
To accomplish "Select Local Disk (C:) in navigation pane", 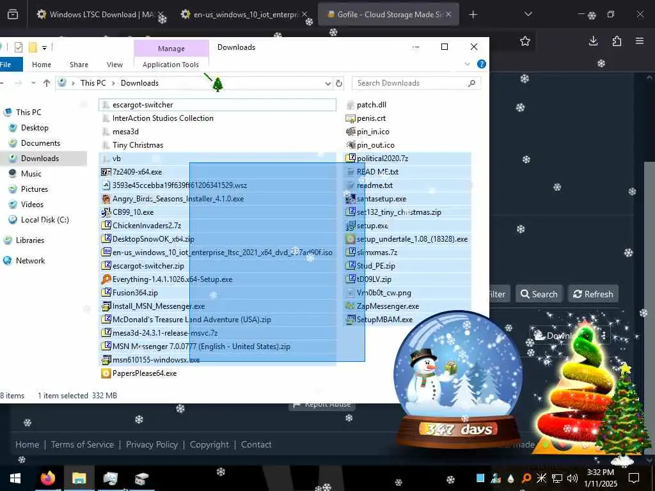I will pos(45,220).
